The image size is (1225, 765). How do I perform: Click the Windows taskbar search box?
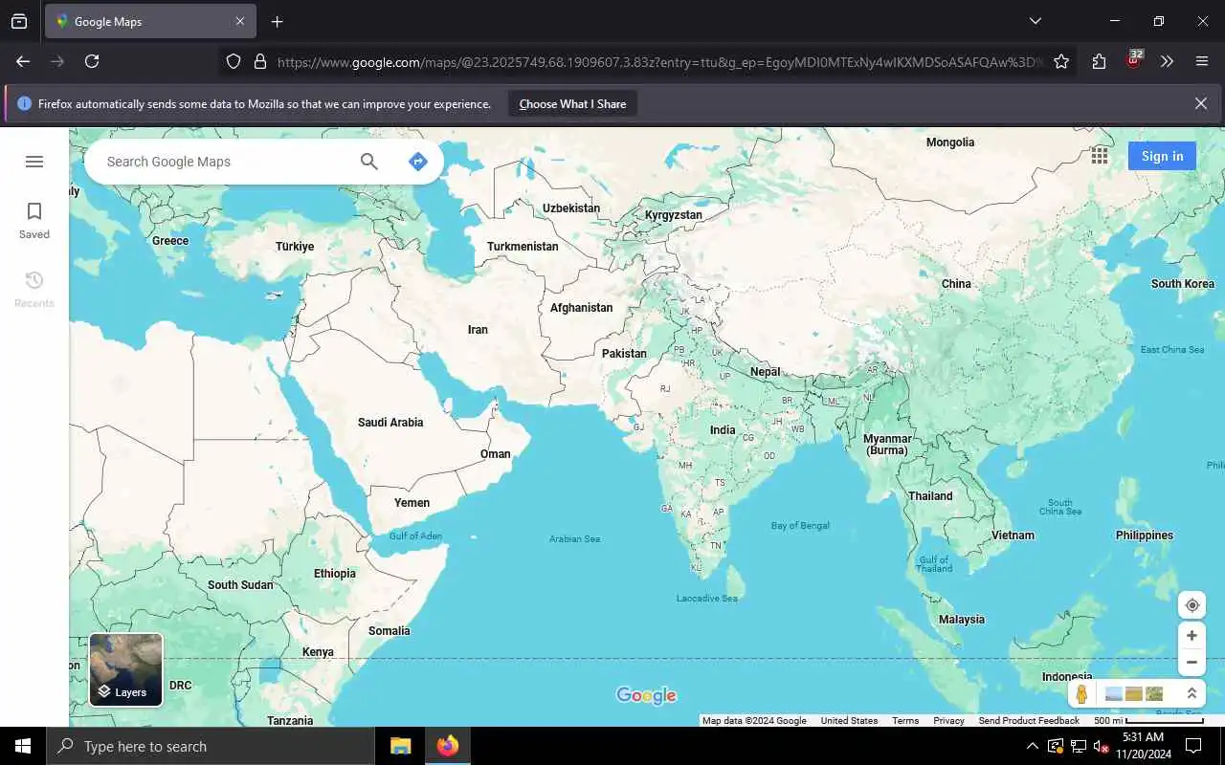211,746
